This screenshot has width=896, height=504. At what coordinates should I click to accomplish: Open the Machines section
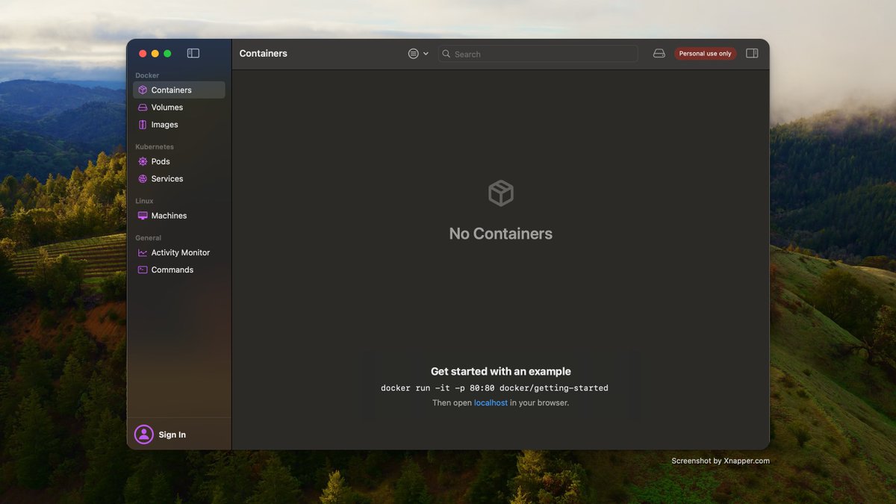(x=179, y=216)
